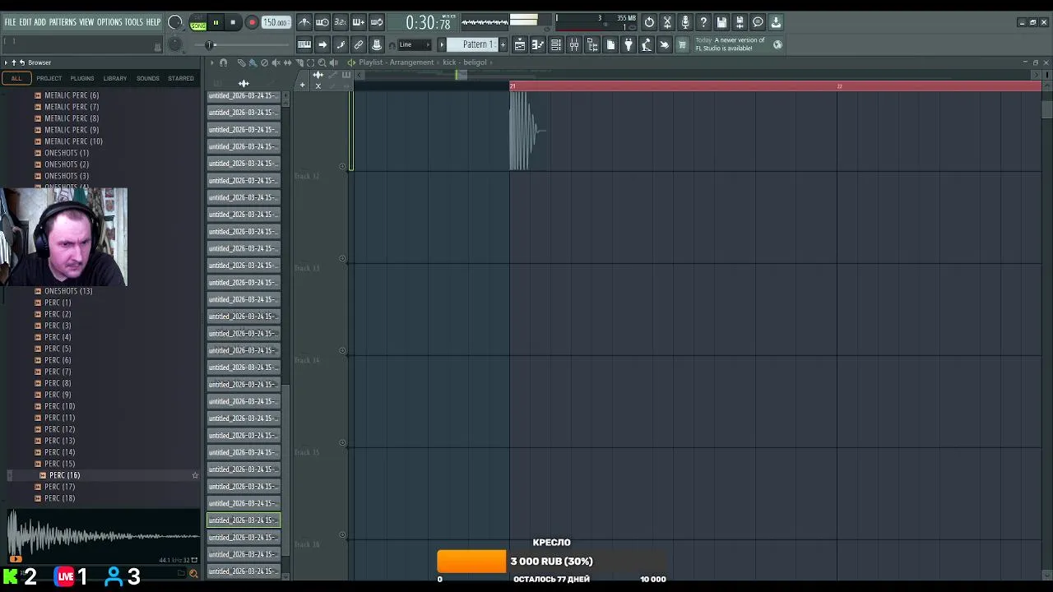Toggle the recording countdown icon

click(341, 22)
